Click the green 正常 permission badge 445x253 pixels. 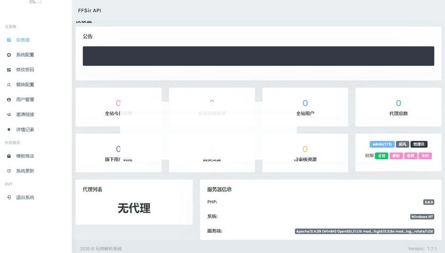pos(381,156)
